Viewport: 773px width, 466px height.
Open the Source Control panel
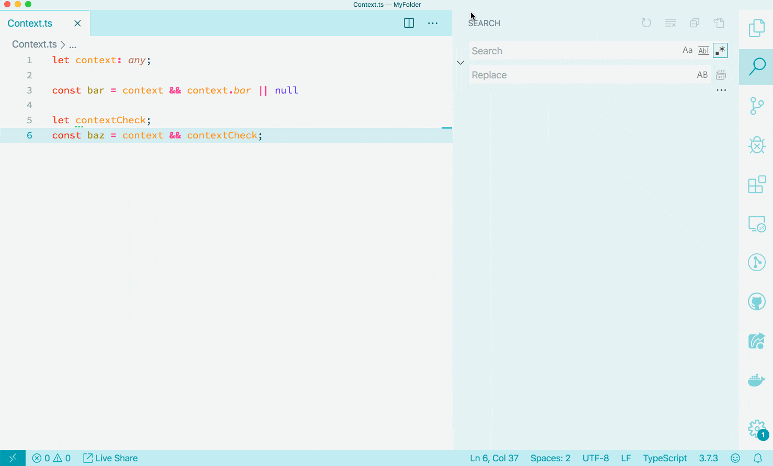(756, 106)
